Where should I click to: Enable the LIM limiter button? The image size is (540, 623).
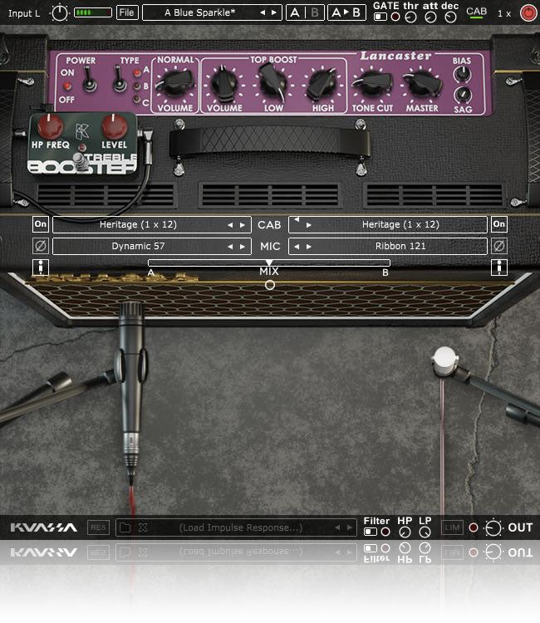tap(452, 527)
